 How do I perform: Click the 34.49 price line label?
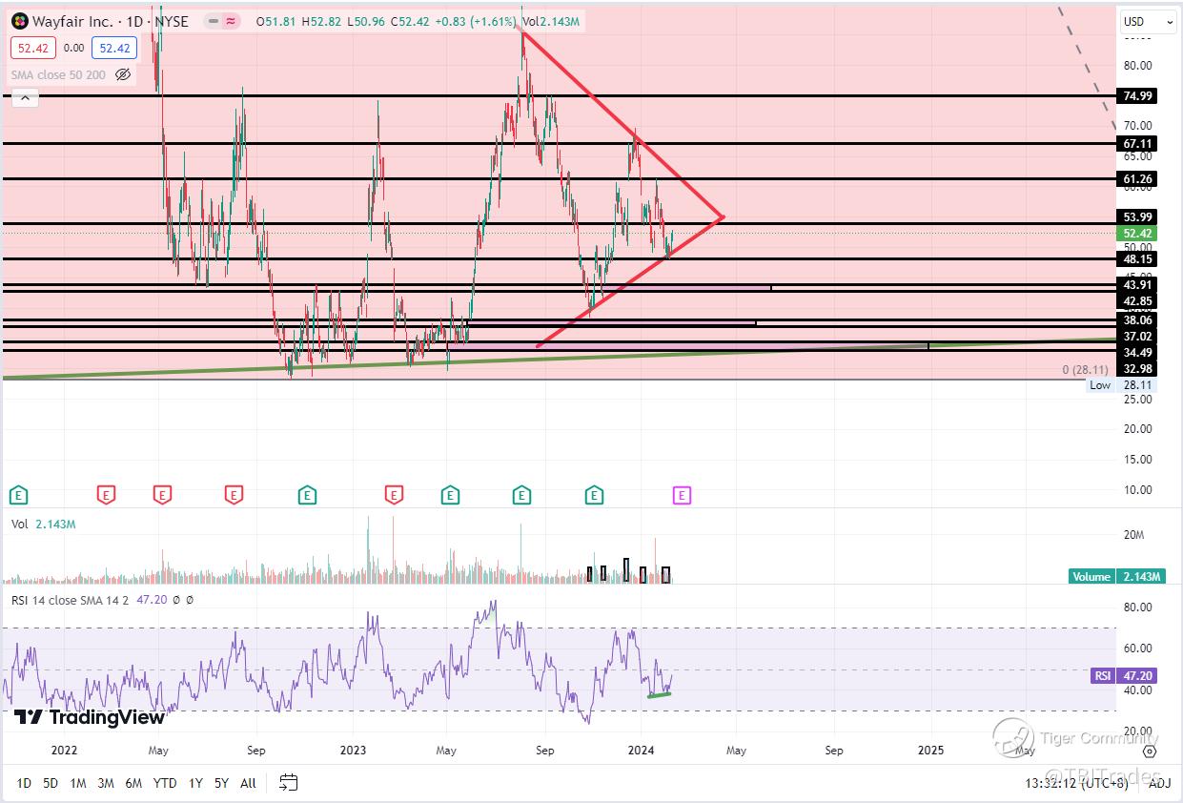pyautogui.click(x=1138, y=353)
